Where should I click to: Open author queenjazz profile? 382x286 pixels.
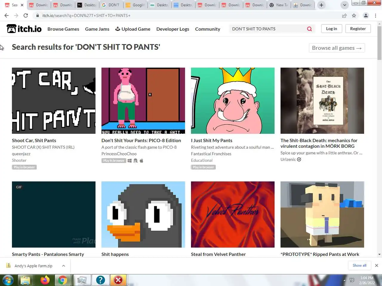click(21, 154)
